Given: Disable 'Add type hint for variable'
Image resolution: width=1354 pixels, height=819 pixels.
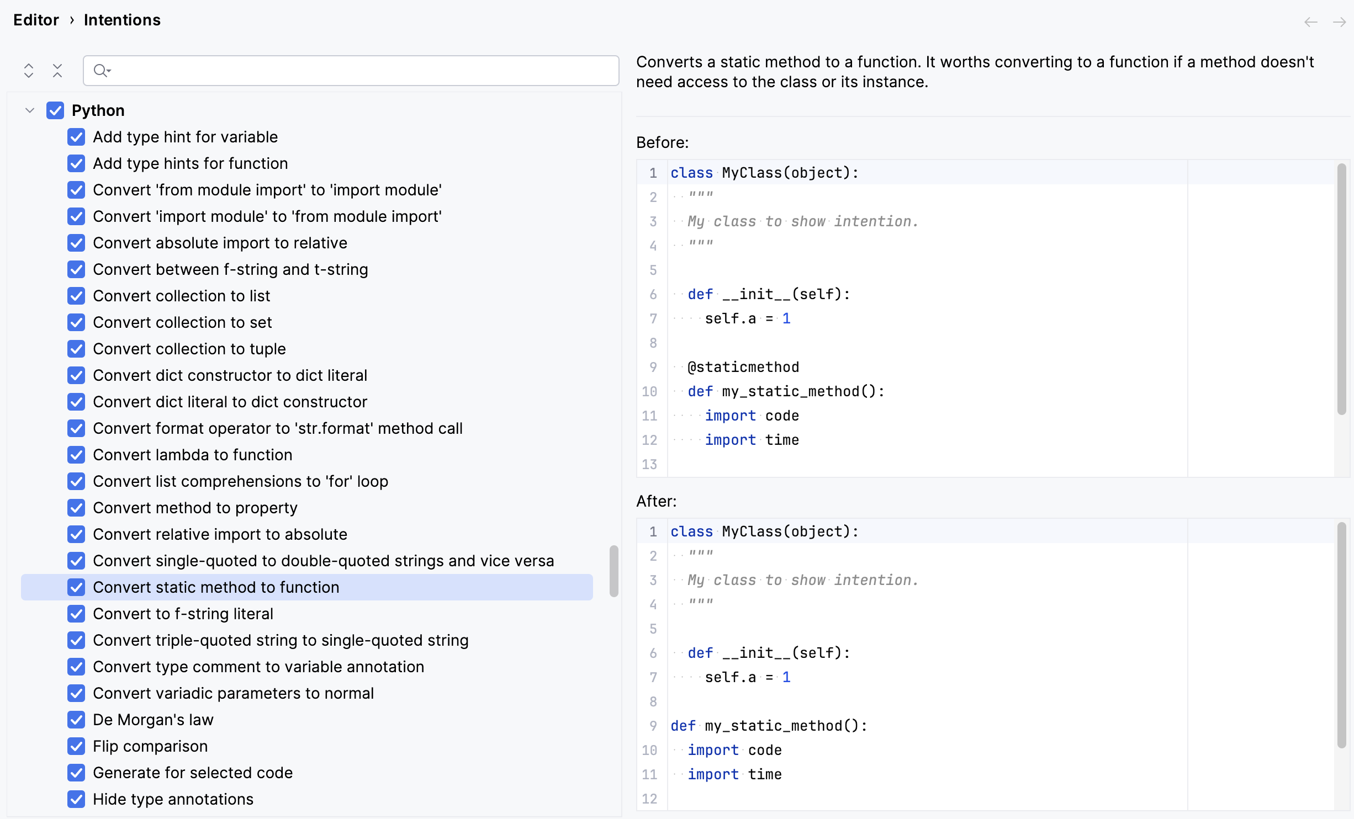Looking at the screenshot, I should pos(76,137).
